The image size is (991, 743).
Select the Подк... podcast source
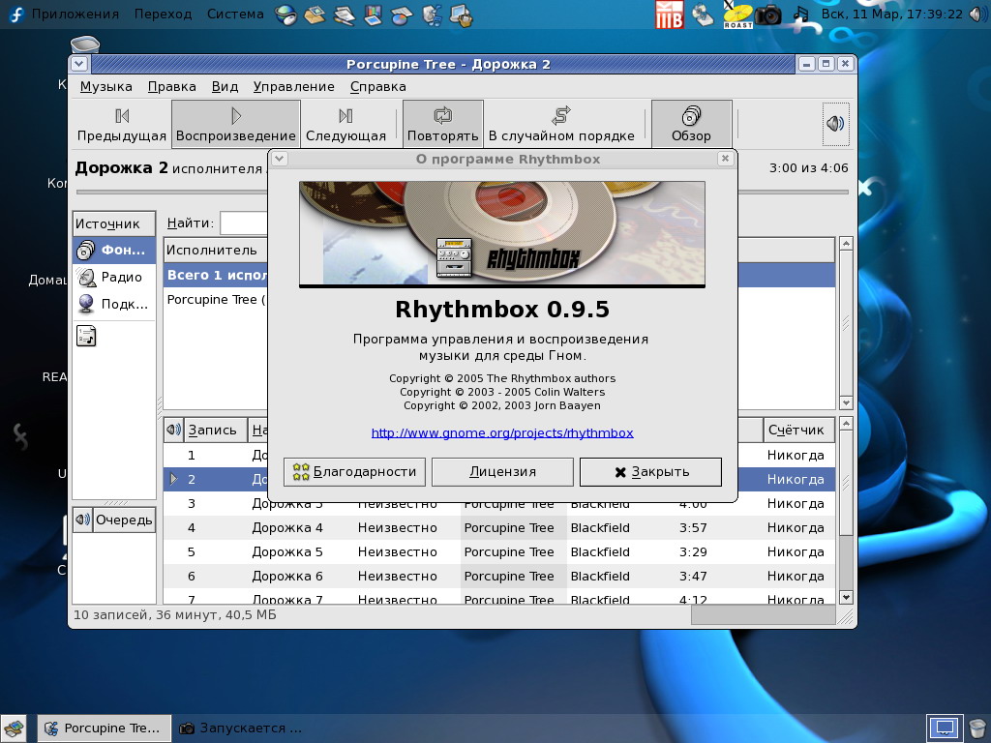(x=114, y=304)
